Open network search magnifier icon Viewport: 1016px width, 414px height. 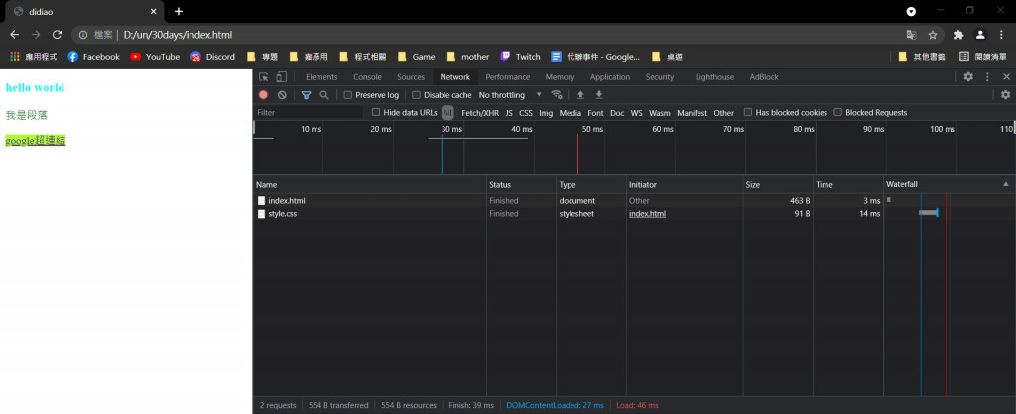324,95
